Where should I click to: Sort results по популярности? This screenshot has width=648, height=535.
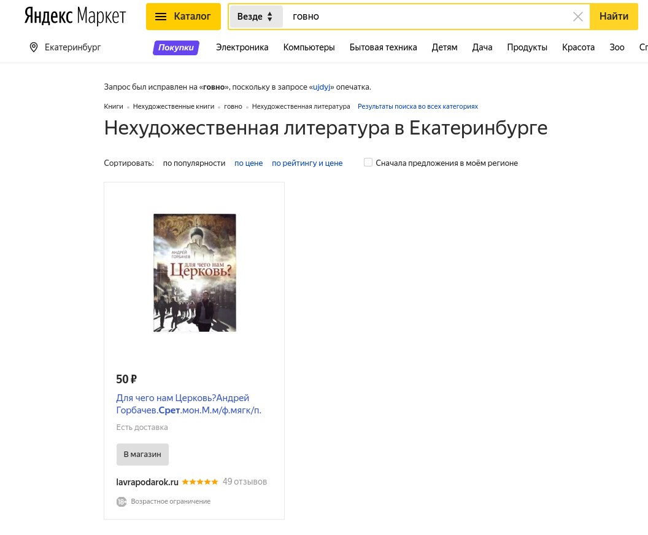click(194, 163)
